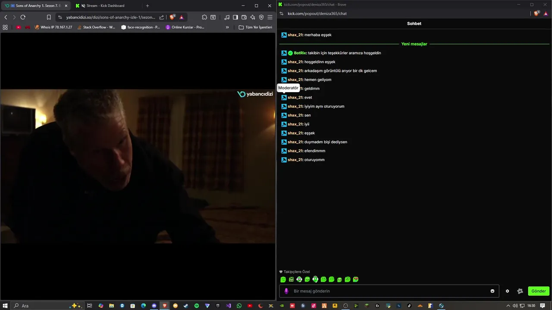Image resolution: width=552 pixels, height=310 pixels.
Task: Open Brave Shields lion icon
Action: (x=172, y=17)
